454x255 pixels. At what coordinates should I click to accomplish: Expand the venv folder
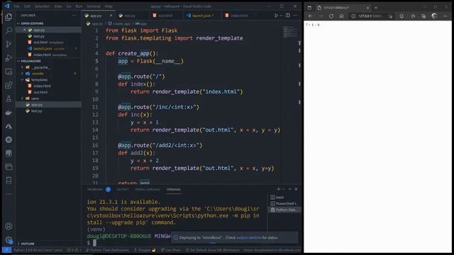point(22,98)
